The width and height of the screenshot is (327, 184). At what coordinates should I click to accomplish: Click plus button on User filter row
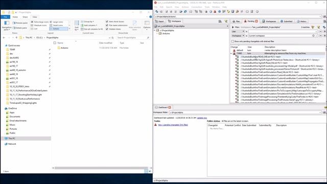pos(324,32)
